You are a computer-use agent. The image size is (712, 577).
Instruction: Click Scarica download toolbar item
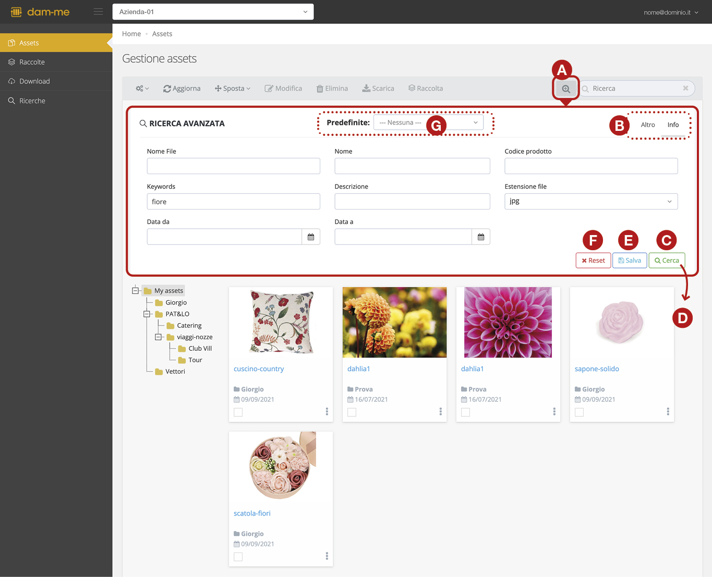(x=378, y=89)
